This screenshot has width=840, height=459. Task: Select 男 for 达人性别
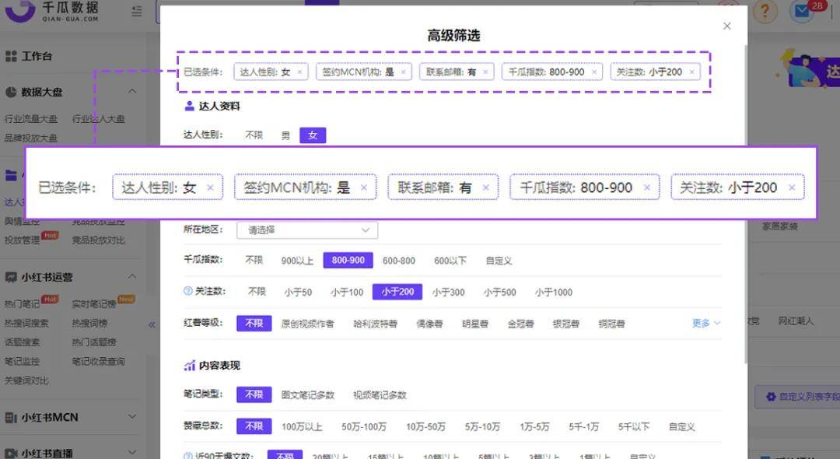pos(285,135)
